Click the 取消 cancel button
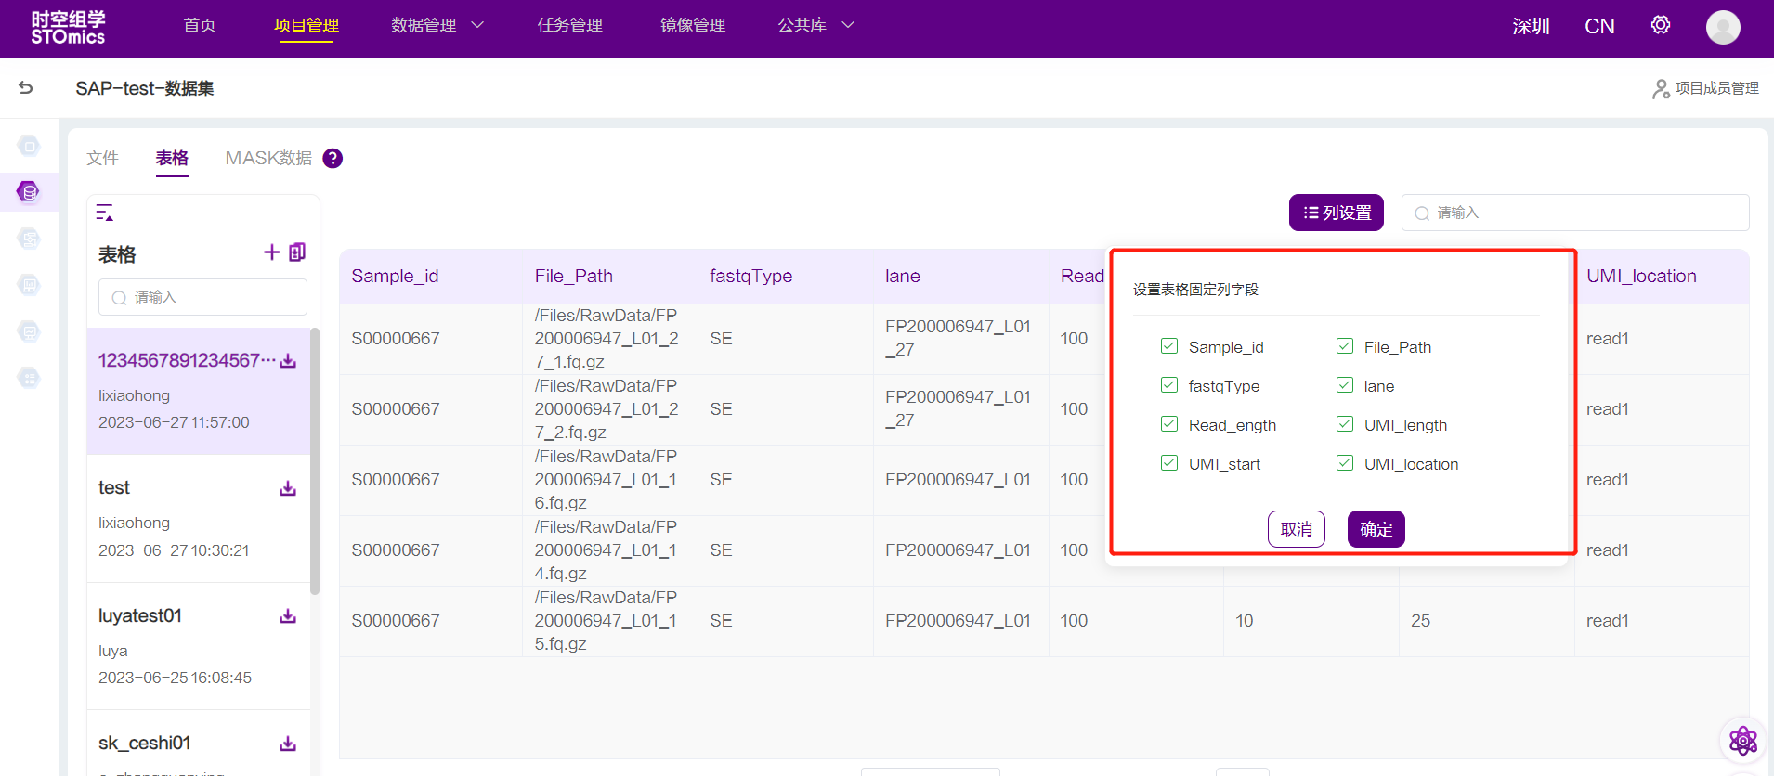The height and width of the screenshot is (776, 1774). pyautogui.click(x=1296, y=529)
